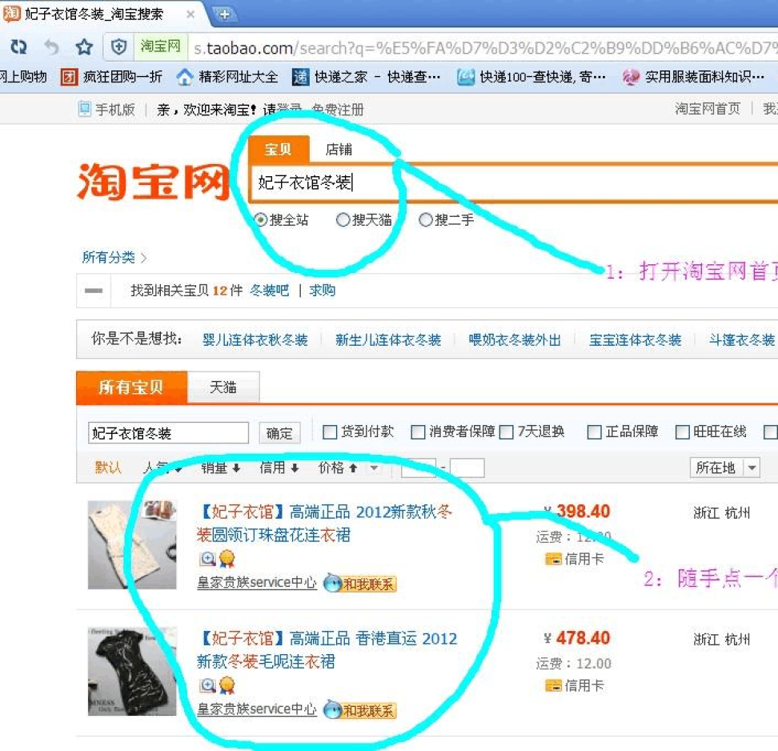This screenshot has height=751, width=778.
Task: Click the browser refresh icon
Action: [18, 47]
